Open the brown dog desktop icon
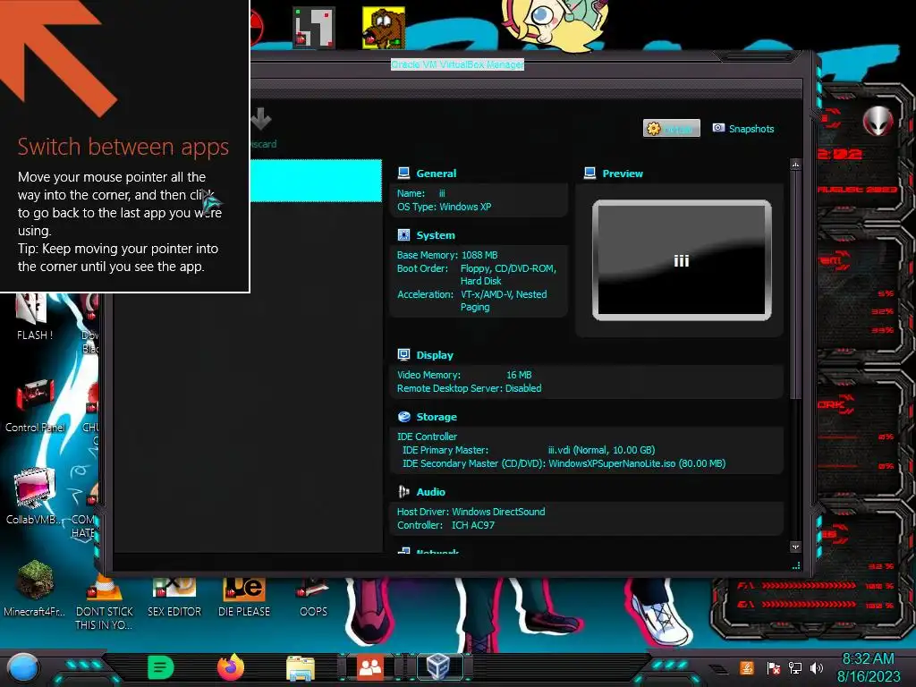Screen dimensions: 916x687 point(384,28)
